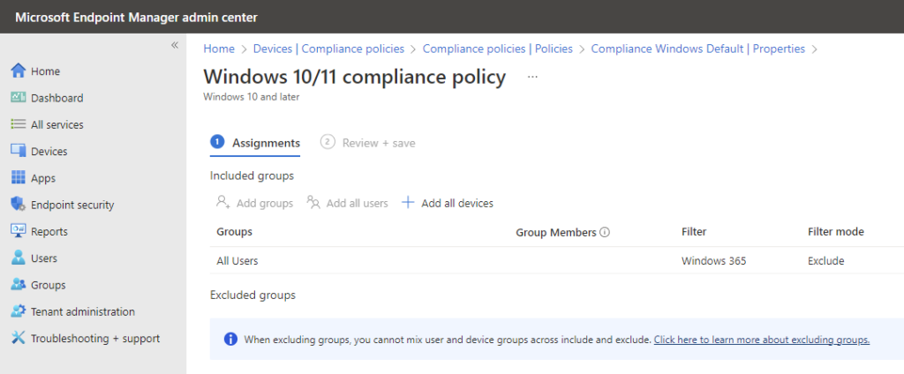Collapse the sidebar with double chevron
Image resolution: width=904 pixels, height=374 pixels.
click(x=175, y=46)
